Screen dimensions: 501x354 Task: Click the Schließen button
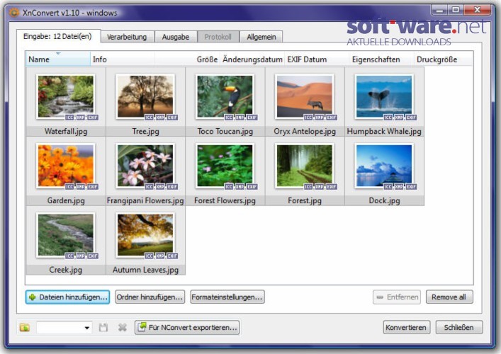click(x=458, y=328)
